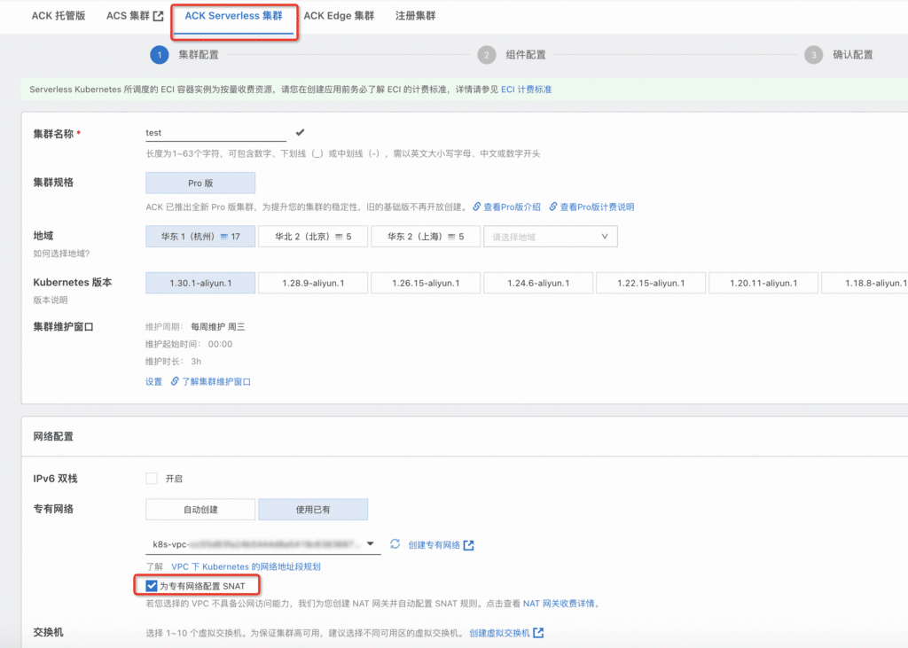
Task: Click the link icon before 查看Pro版计费说明
Action: pyautogui.click(x=553, y=207)
